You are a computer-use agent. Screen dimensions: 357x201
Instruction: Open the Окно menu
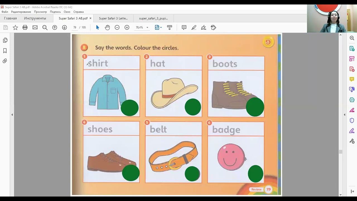click(x=67, y=12)
